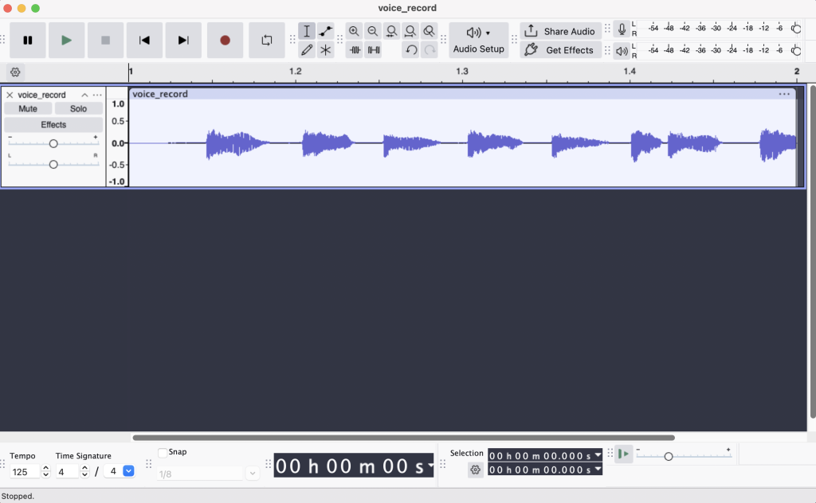Select the Multi-tool asterisk icon
Screen dimensions: 816x503
(326, 50)
